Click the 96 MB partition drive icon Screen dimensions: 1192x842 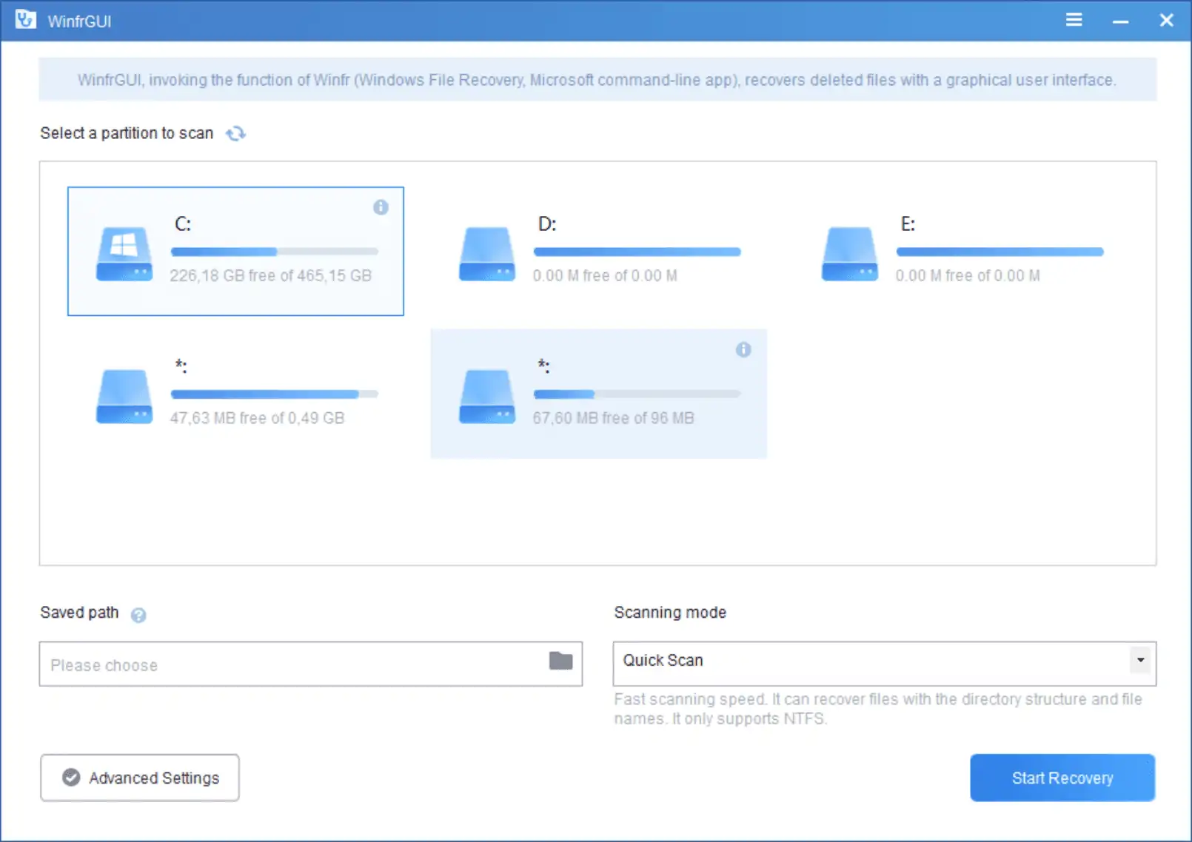pos(487,396)
